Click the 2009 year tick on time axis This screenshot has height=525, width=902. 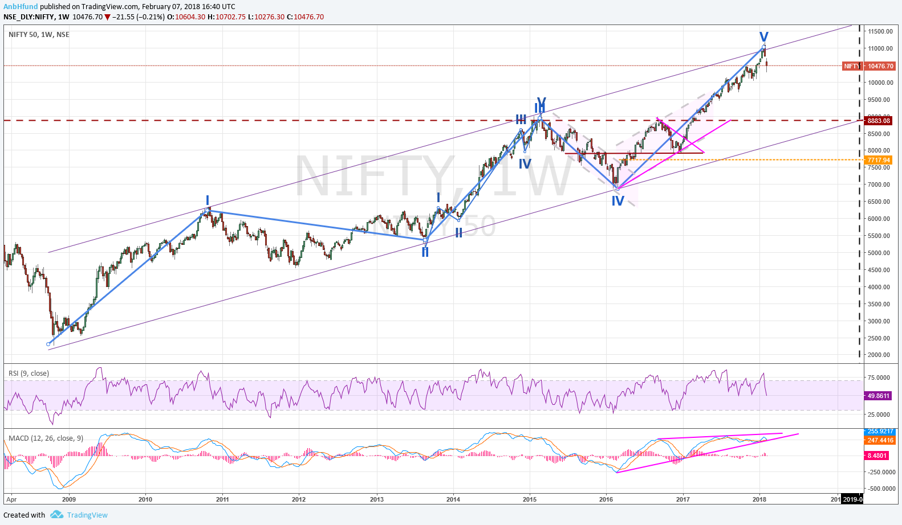pos(69,499)
